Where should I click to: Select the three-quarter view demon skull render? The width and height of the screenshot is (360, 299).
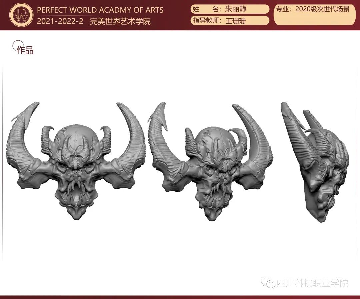coord(211,162)
